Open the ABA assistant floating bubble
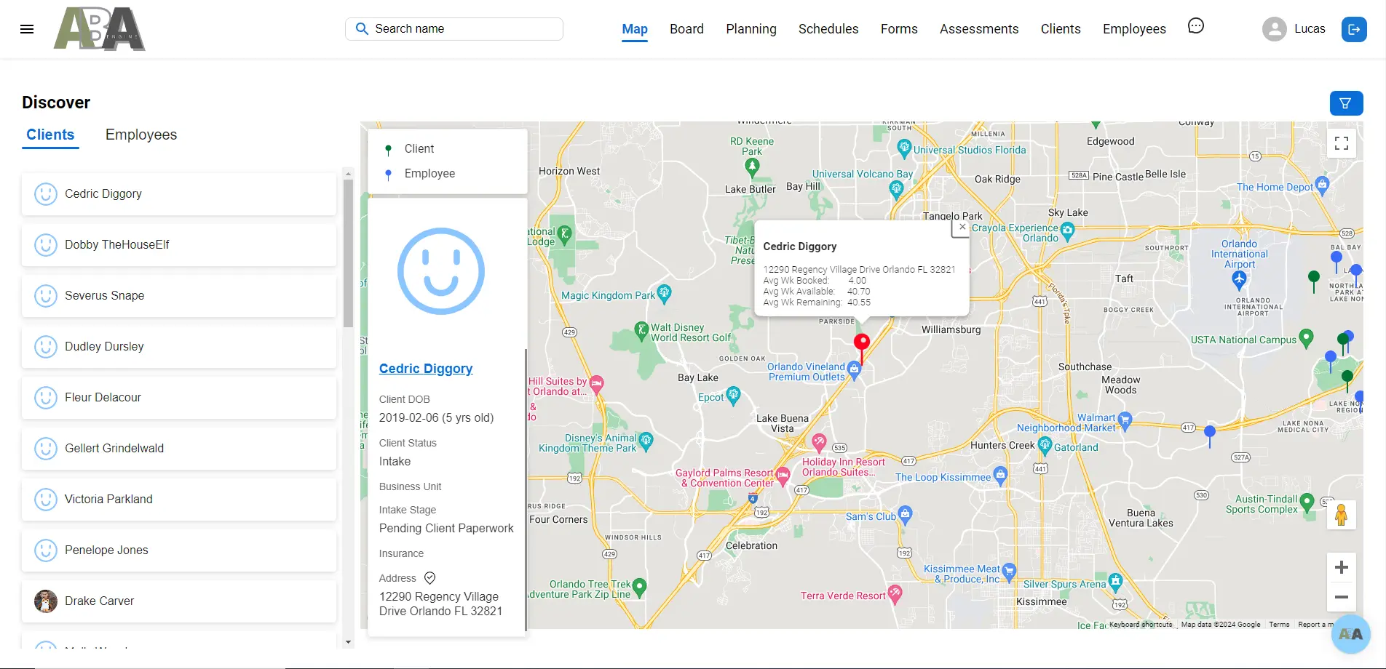The width and height of the screenshot is (1386, 669). 1350,634
